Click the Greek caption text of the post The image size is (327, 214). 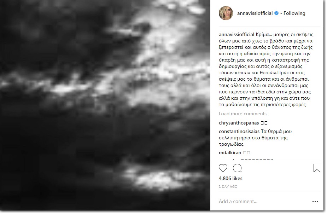(x=266, y=70)
